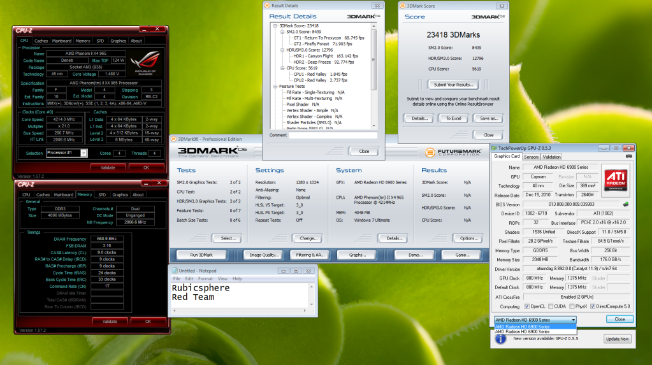
Task: Click Update Now in GPU-Z
Action: pyautogui.click(x=617, y=339)
